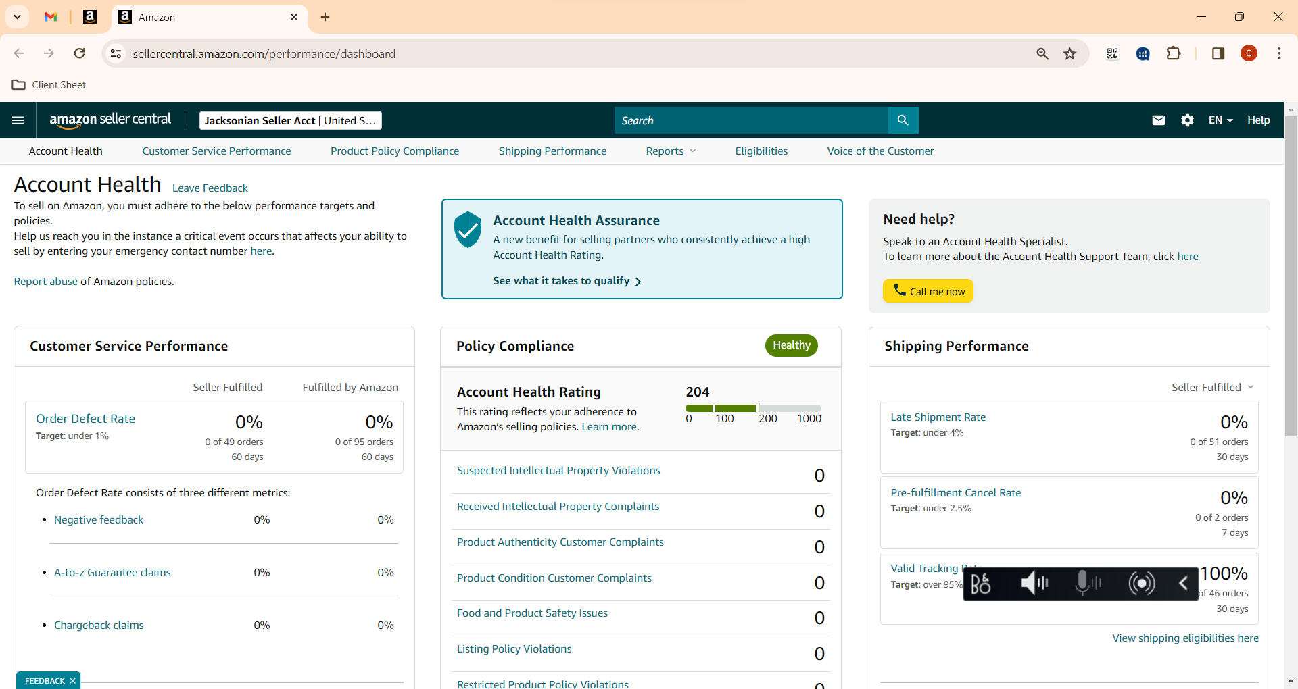The width and height of the screenshot is (1298, 689).
Task: Open the blue round extension icon
Action: [1143, 53]
